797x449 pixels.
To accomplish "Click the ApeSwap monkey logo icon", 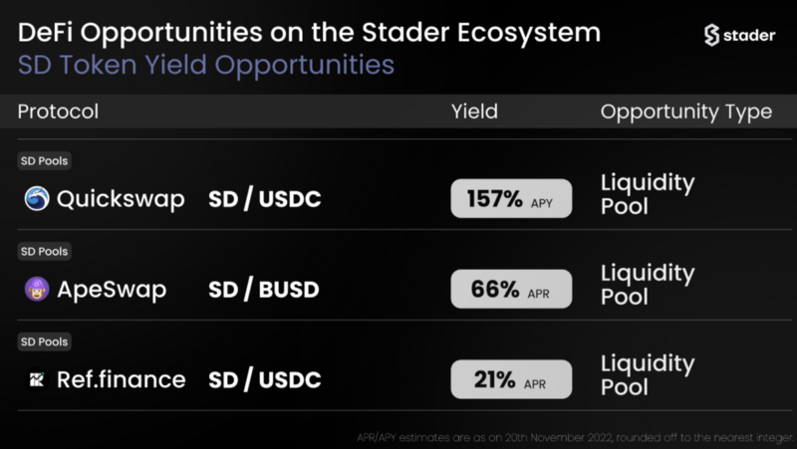I will tap(37, 289).
